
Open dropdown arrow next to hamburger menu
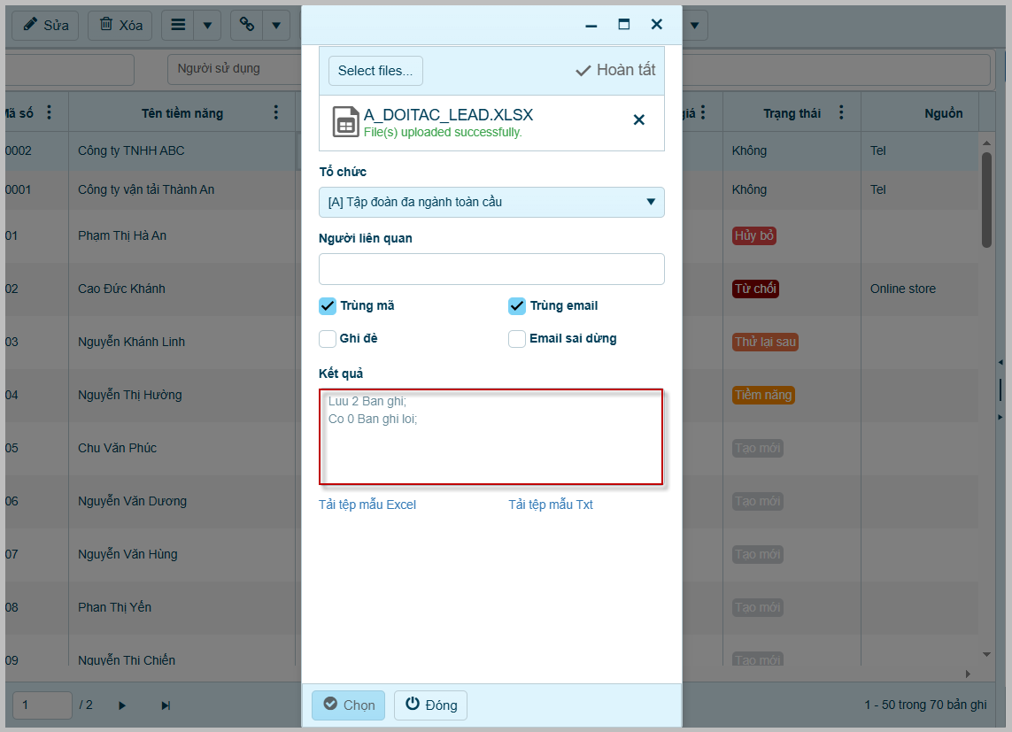click(207, 25)
